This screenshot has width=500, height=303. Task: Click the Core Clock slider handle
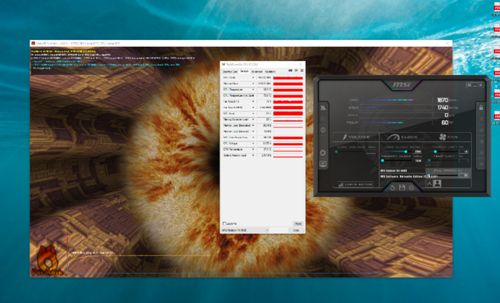[x=406, y=151]
